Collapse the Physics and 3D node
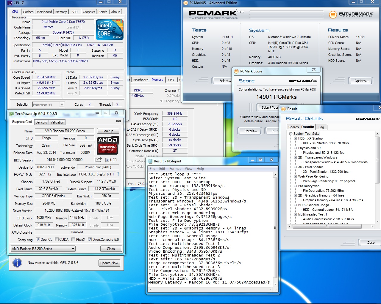 (296, 148)
